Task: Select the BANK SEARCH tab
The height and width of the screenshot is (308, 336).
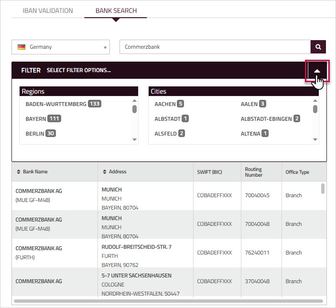Action: click(x=116, y=11)
